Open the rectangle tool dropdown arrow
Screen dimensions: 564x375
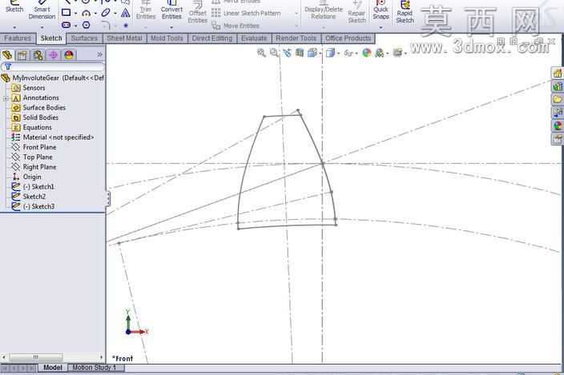click(x=75, y=14)
